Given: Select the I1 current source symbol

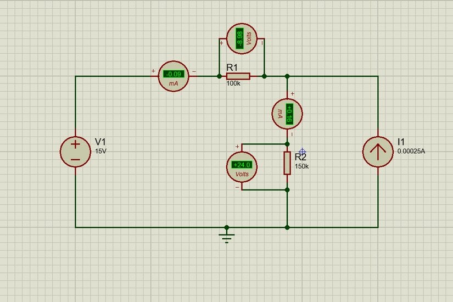Looking at the screenshot, I should (378, 152).
